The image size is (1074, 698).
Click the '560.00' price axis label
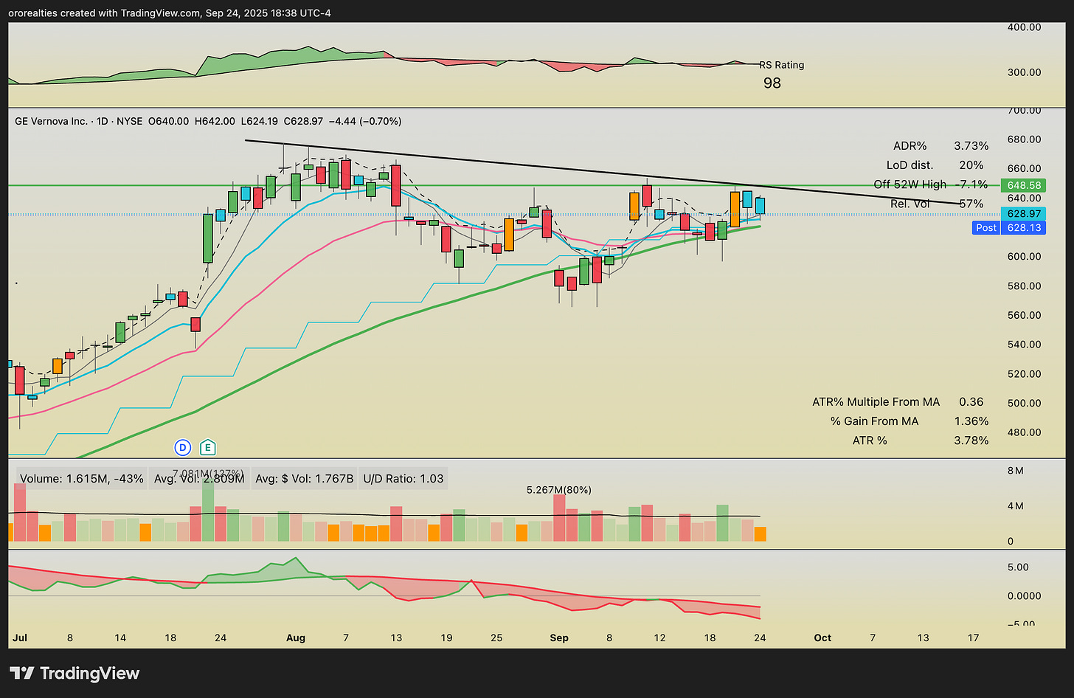(1025, 315)
